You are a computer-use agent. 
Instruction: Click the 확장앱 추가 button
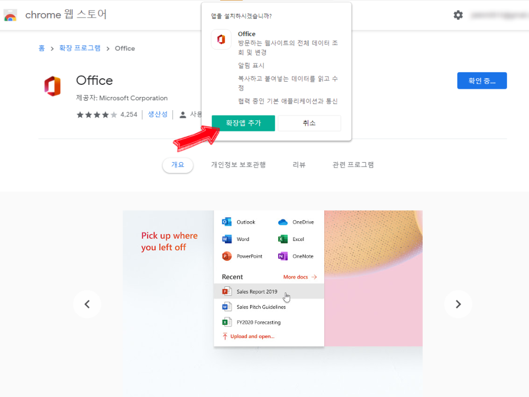243,123
